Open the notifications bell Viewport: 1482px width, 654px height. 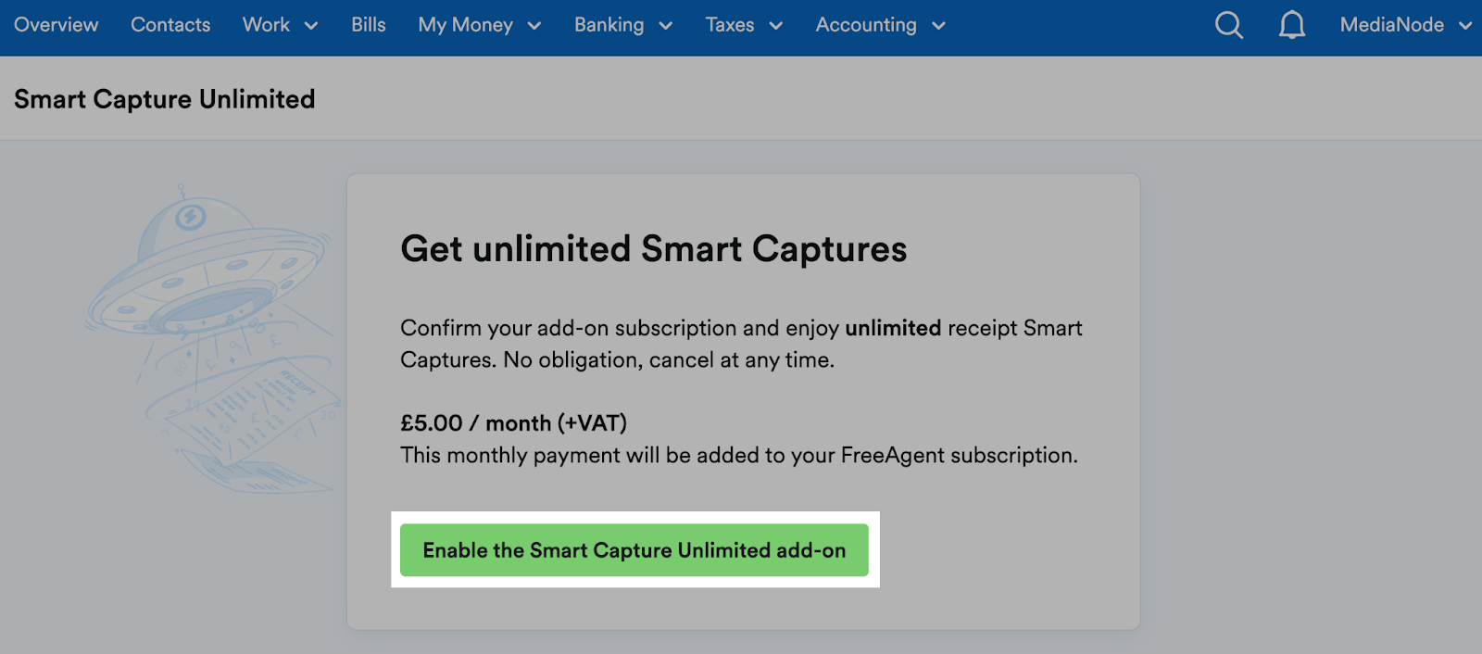pos(1292,25)
